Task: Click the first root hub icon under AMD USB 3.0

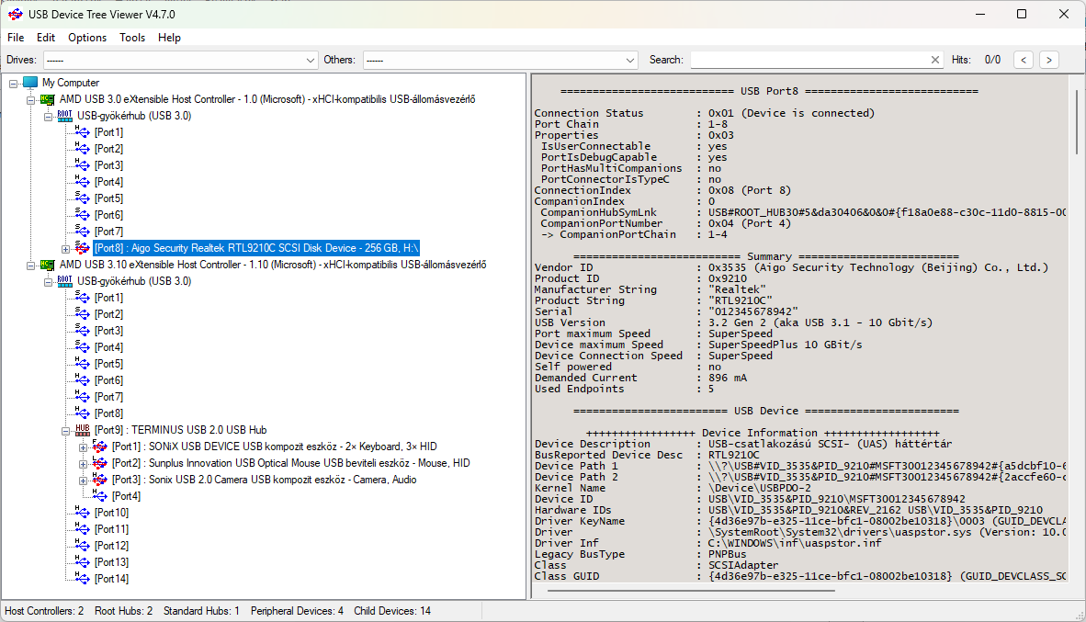Action: click(x=65, y=116)
